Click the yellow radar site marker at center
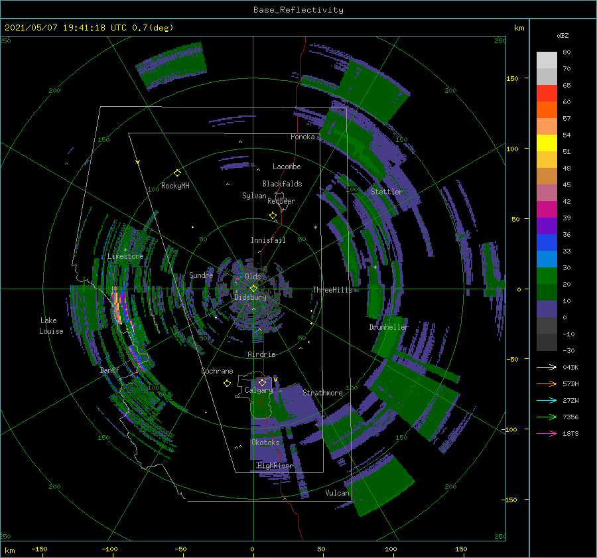The height and width of the screenshot is (558, 597). [253, 289]
